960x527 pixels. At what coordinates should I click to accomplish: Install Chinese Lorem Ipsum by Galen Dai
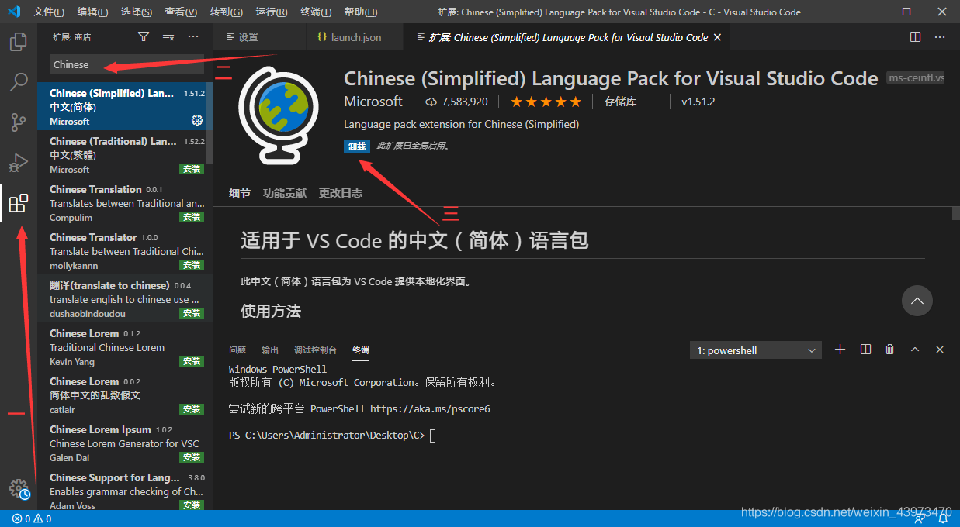pos(192,457)
